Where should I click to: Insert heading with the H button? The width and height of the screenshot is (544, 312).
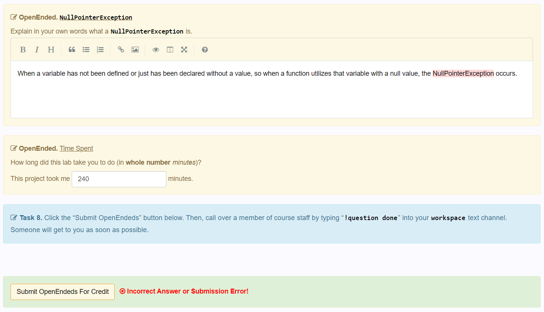(x=51, y=50)
